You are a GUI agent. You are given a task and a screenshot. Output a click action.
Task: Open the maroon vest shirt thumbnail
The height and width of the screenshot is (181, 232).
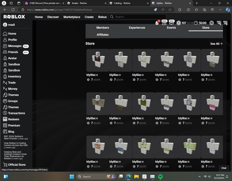(x=98, y=60)
